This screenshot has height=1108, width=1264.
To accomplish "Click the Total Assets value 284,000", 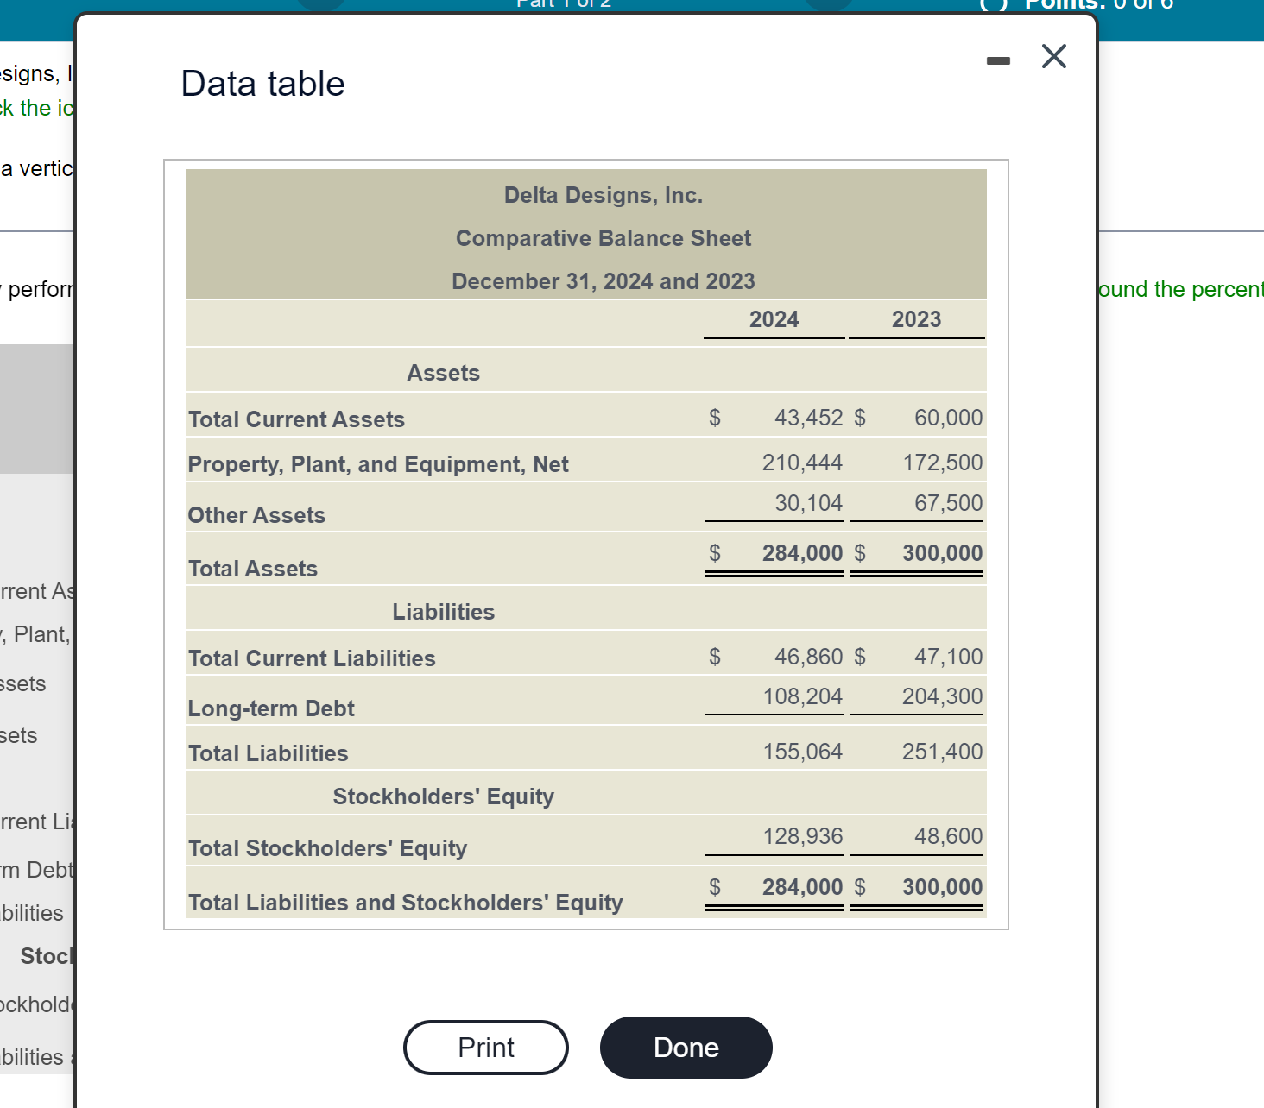I will 802,552.
